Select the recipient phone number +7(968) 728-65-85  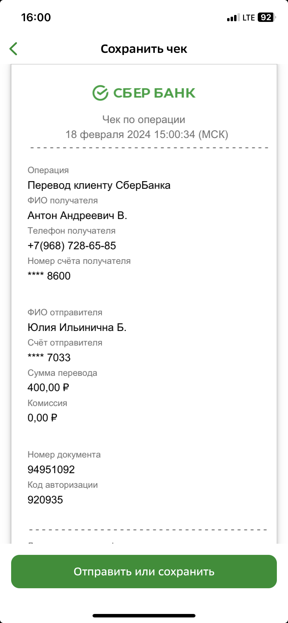[x=72, y=246]
